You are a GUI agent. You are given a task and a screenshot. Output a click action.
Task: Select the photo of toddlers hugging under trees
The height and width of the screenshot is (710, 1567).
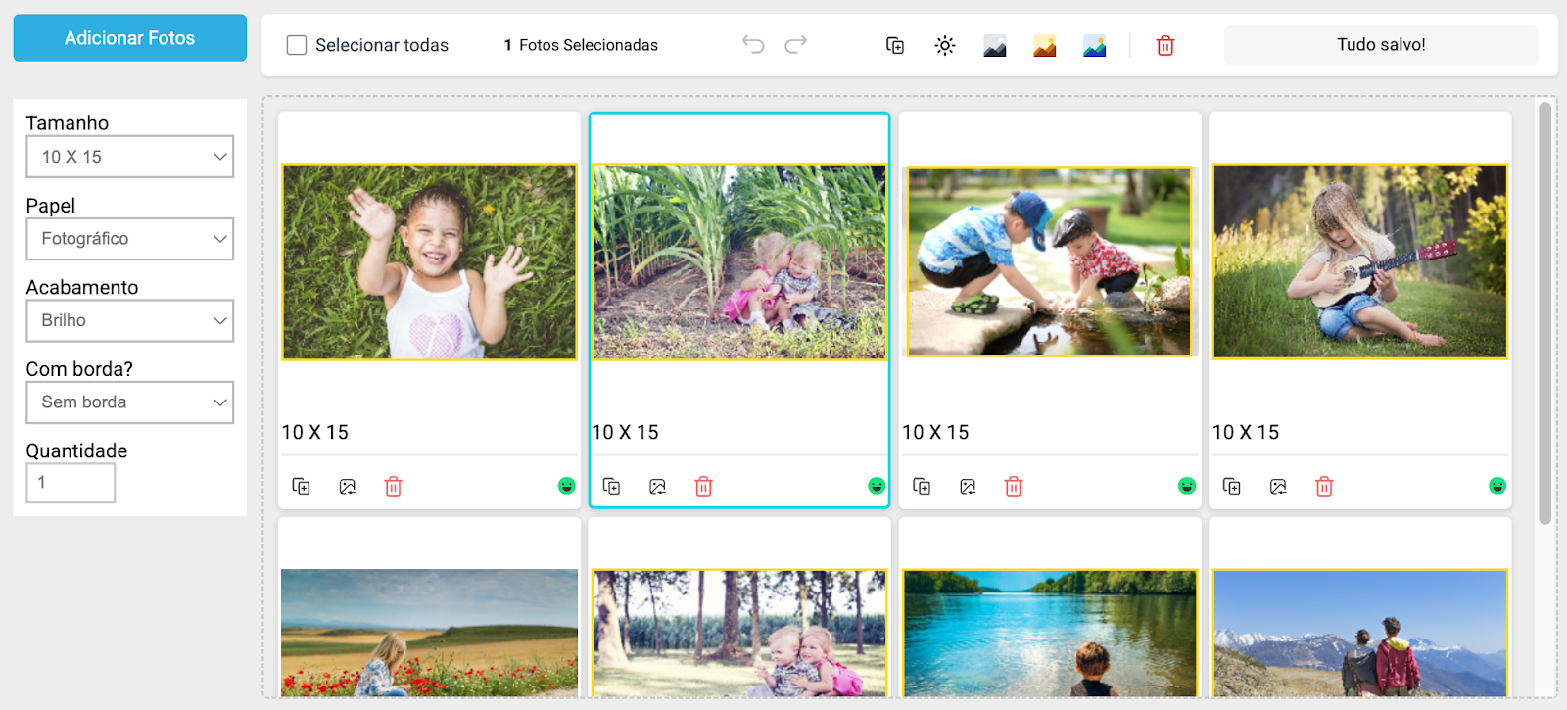point(739,633)
